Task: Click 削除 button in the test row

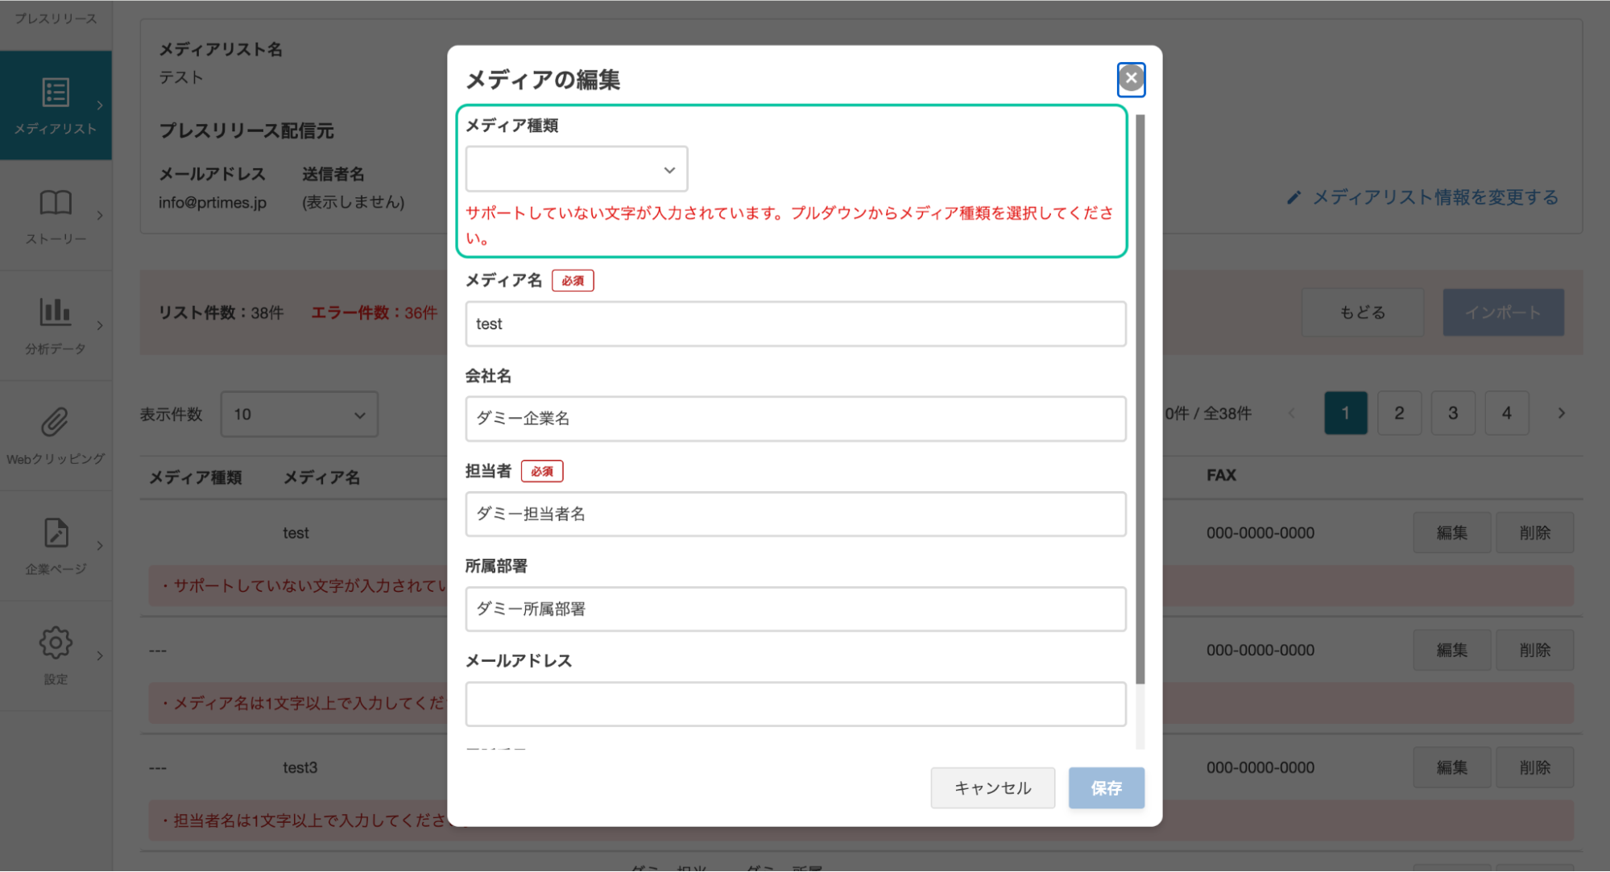Action: 1534,532
